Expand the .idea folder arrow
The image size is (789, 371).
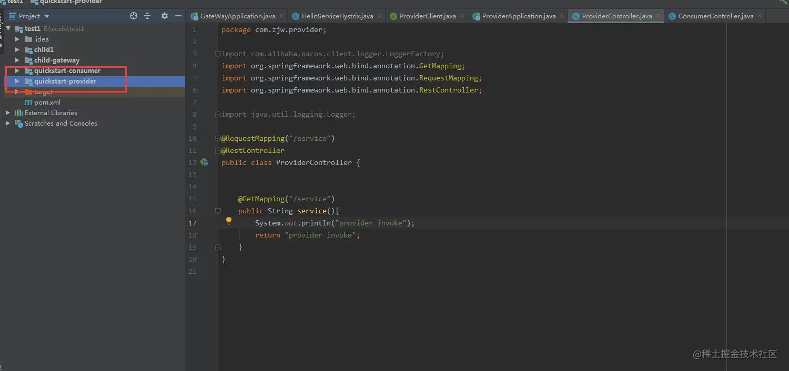tap(17, 39)
